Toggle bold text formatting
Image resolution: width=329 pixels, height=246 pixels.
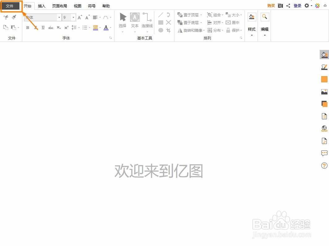(28, 28)
